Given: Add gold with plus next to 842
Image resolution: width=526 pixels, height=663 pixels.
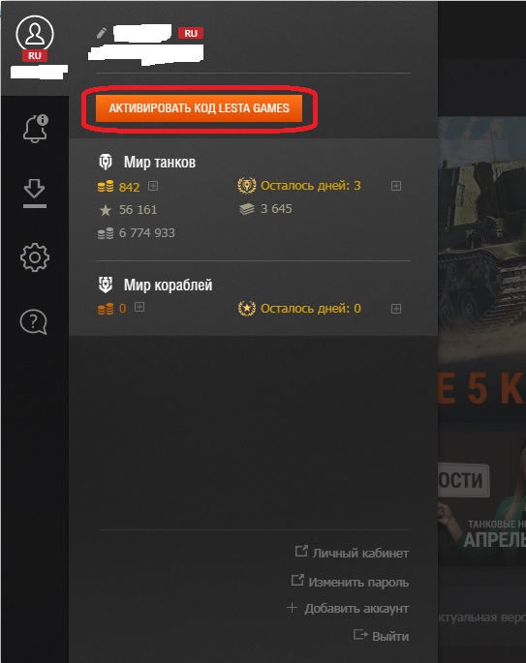Looking at the screenshot, I should pos(153,186).
